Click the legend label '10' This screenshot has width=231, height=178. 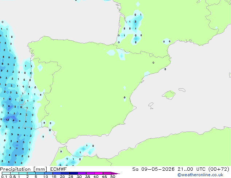46,177
